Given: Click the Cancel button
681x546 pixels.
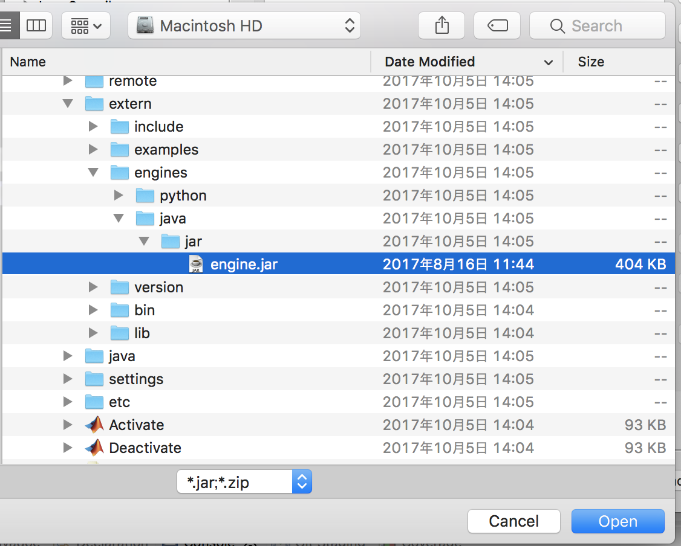Looking at the screenshot, I should coord(513,521).
